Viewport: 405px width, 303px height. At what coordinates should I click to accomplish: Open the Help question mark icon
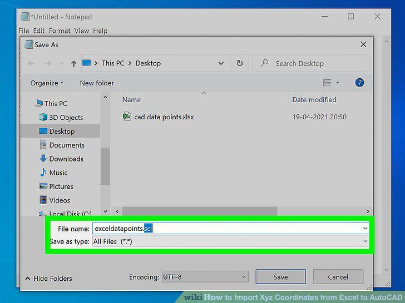point(359,83)
